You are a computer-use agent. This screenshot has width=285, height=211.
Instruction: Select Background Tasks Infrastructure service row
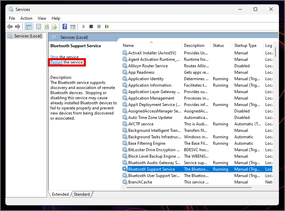[x=197, y=137]
